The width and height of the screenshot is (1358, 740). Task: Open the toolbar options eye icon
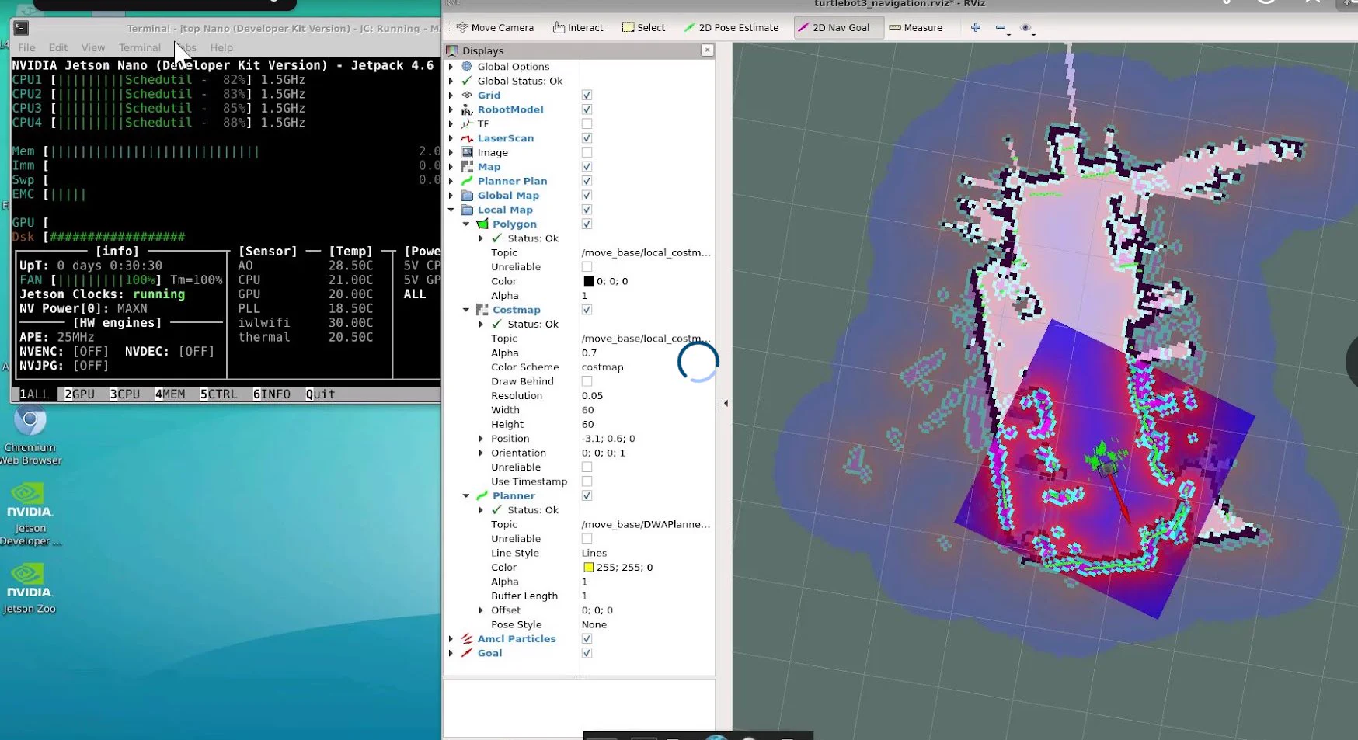coord(1025,27)
